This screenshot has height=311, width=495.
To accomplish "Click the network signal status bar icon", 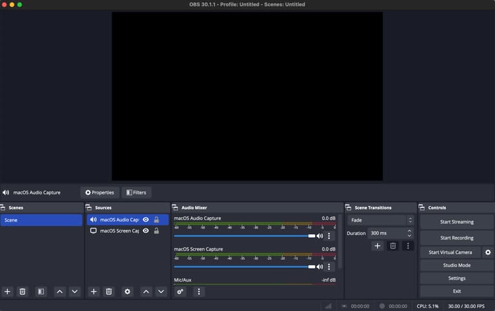I will 328,306.
